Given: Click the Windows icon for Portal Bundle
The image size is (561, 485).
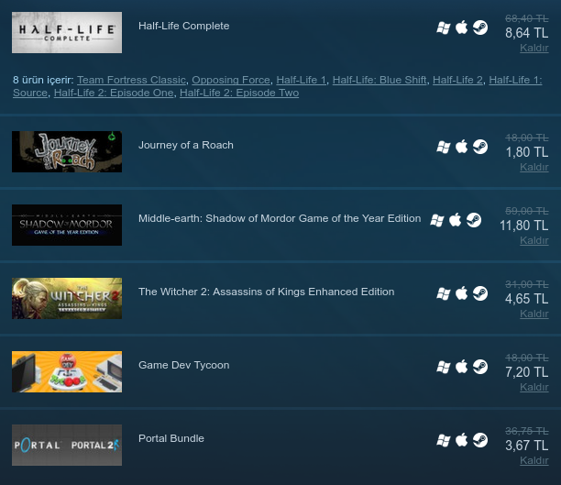Looking at the screenshot, I should point(444,440).
